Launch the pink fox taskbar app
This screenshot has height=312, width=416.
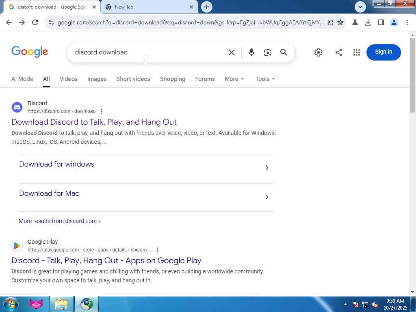(36, 304)
